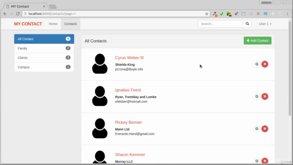This screenshot has width=293, height=165.
Task: Open the Home nav link
Action: [x=53, y=24]
